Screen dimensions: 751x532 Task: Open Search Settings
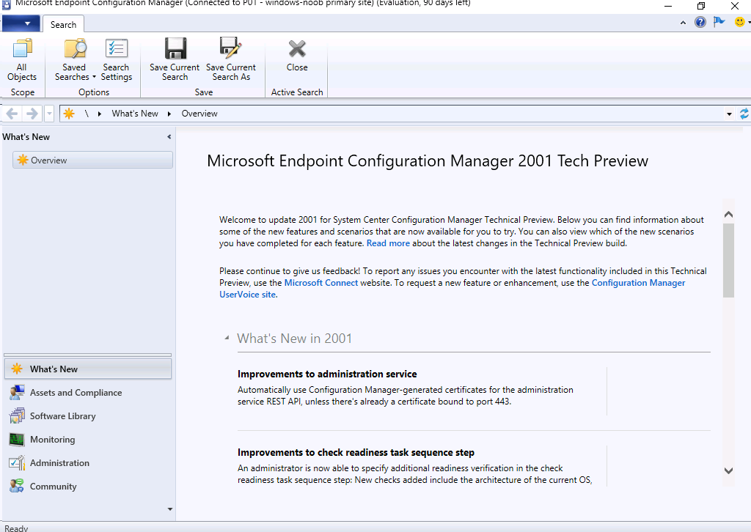(x=117, y=59)
